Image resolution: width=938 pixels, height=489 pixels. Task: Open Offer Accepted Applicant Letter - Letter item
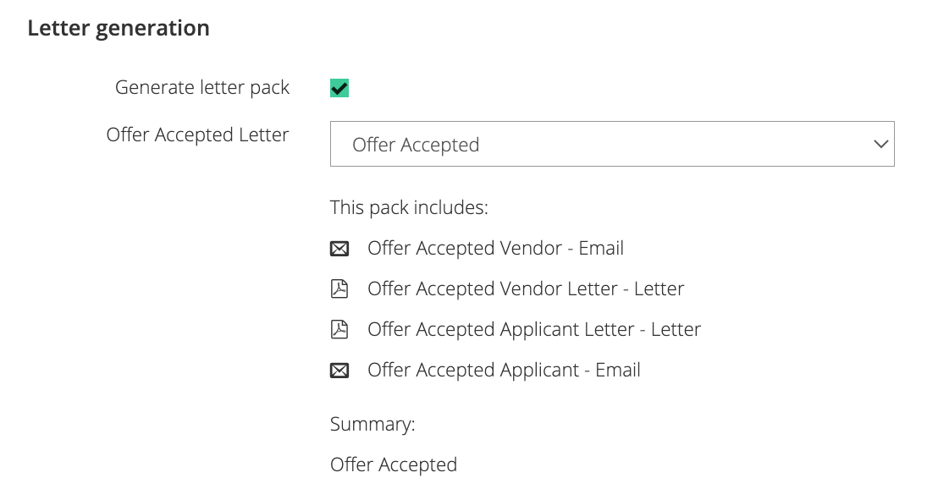534,329
